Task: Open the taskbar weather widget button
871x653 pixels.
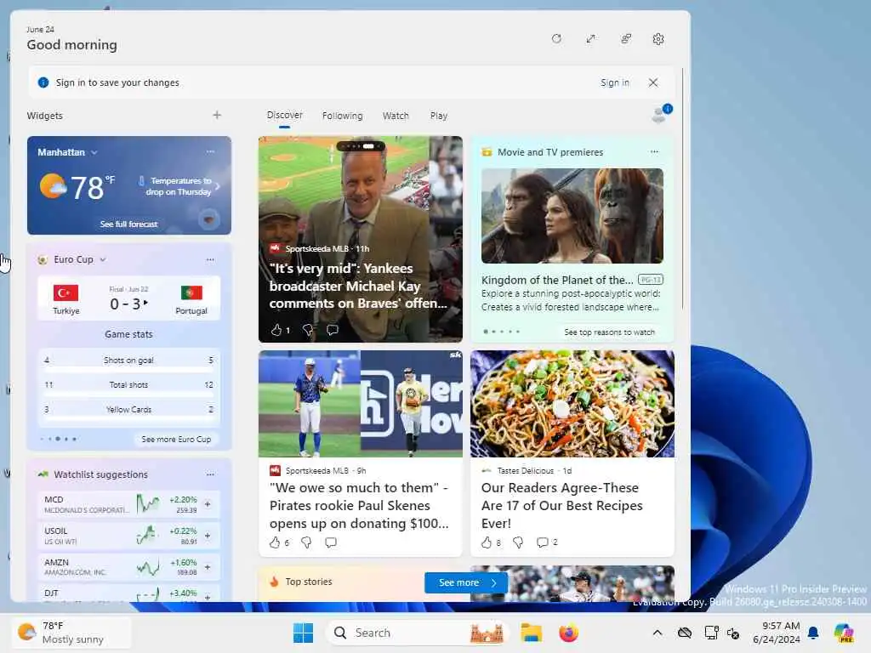Action: [x=71, y=633]
